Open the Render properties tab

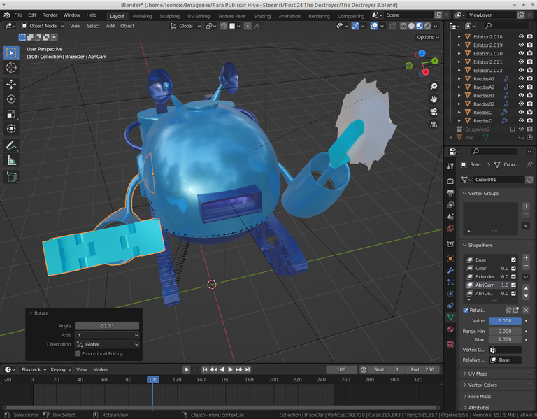(450, 181)
